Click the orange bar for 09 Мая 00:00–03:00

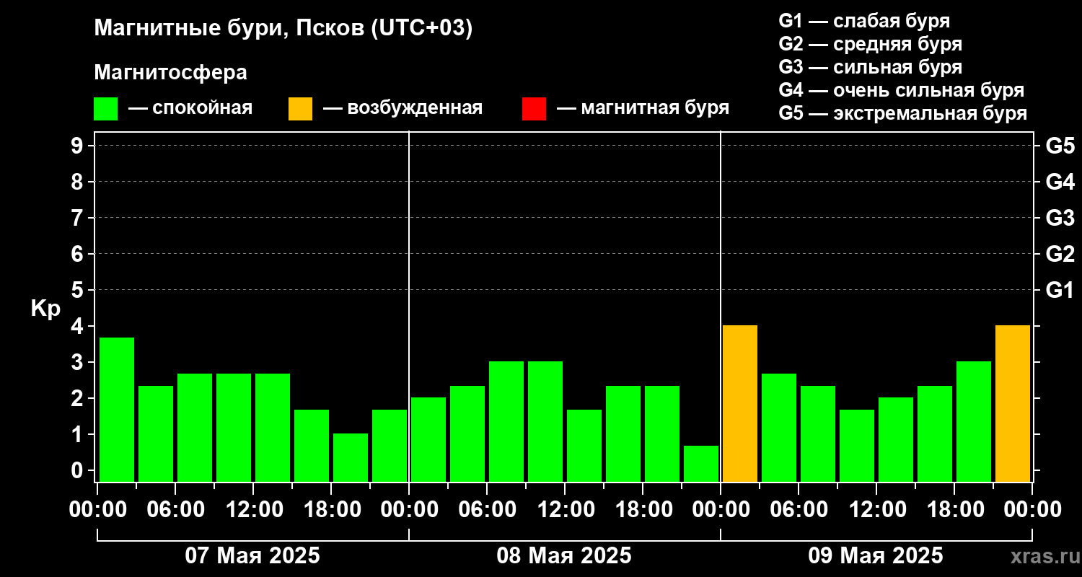[x=740, y=404]
